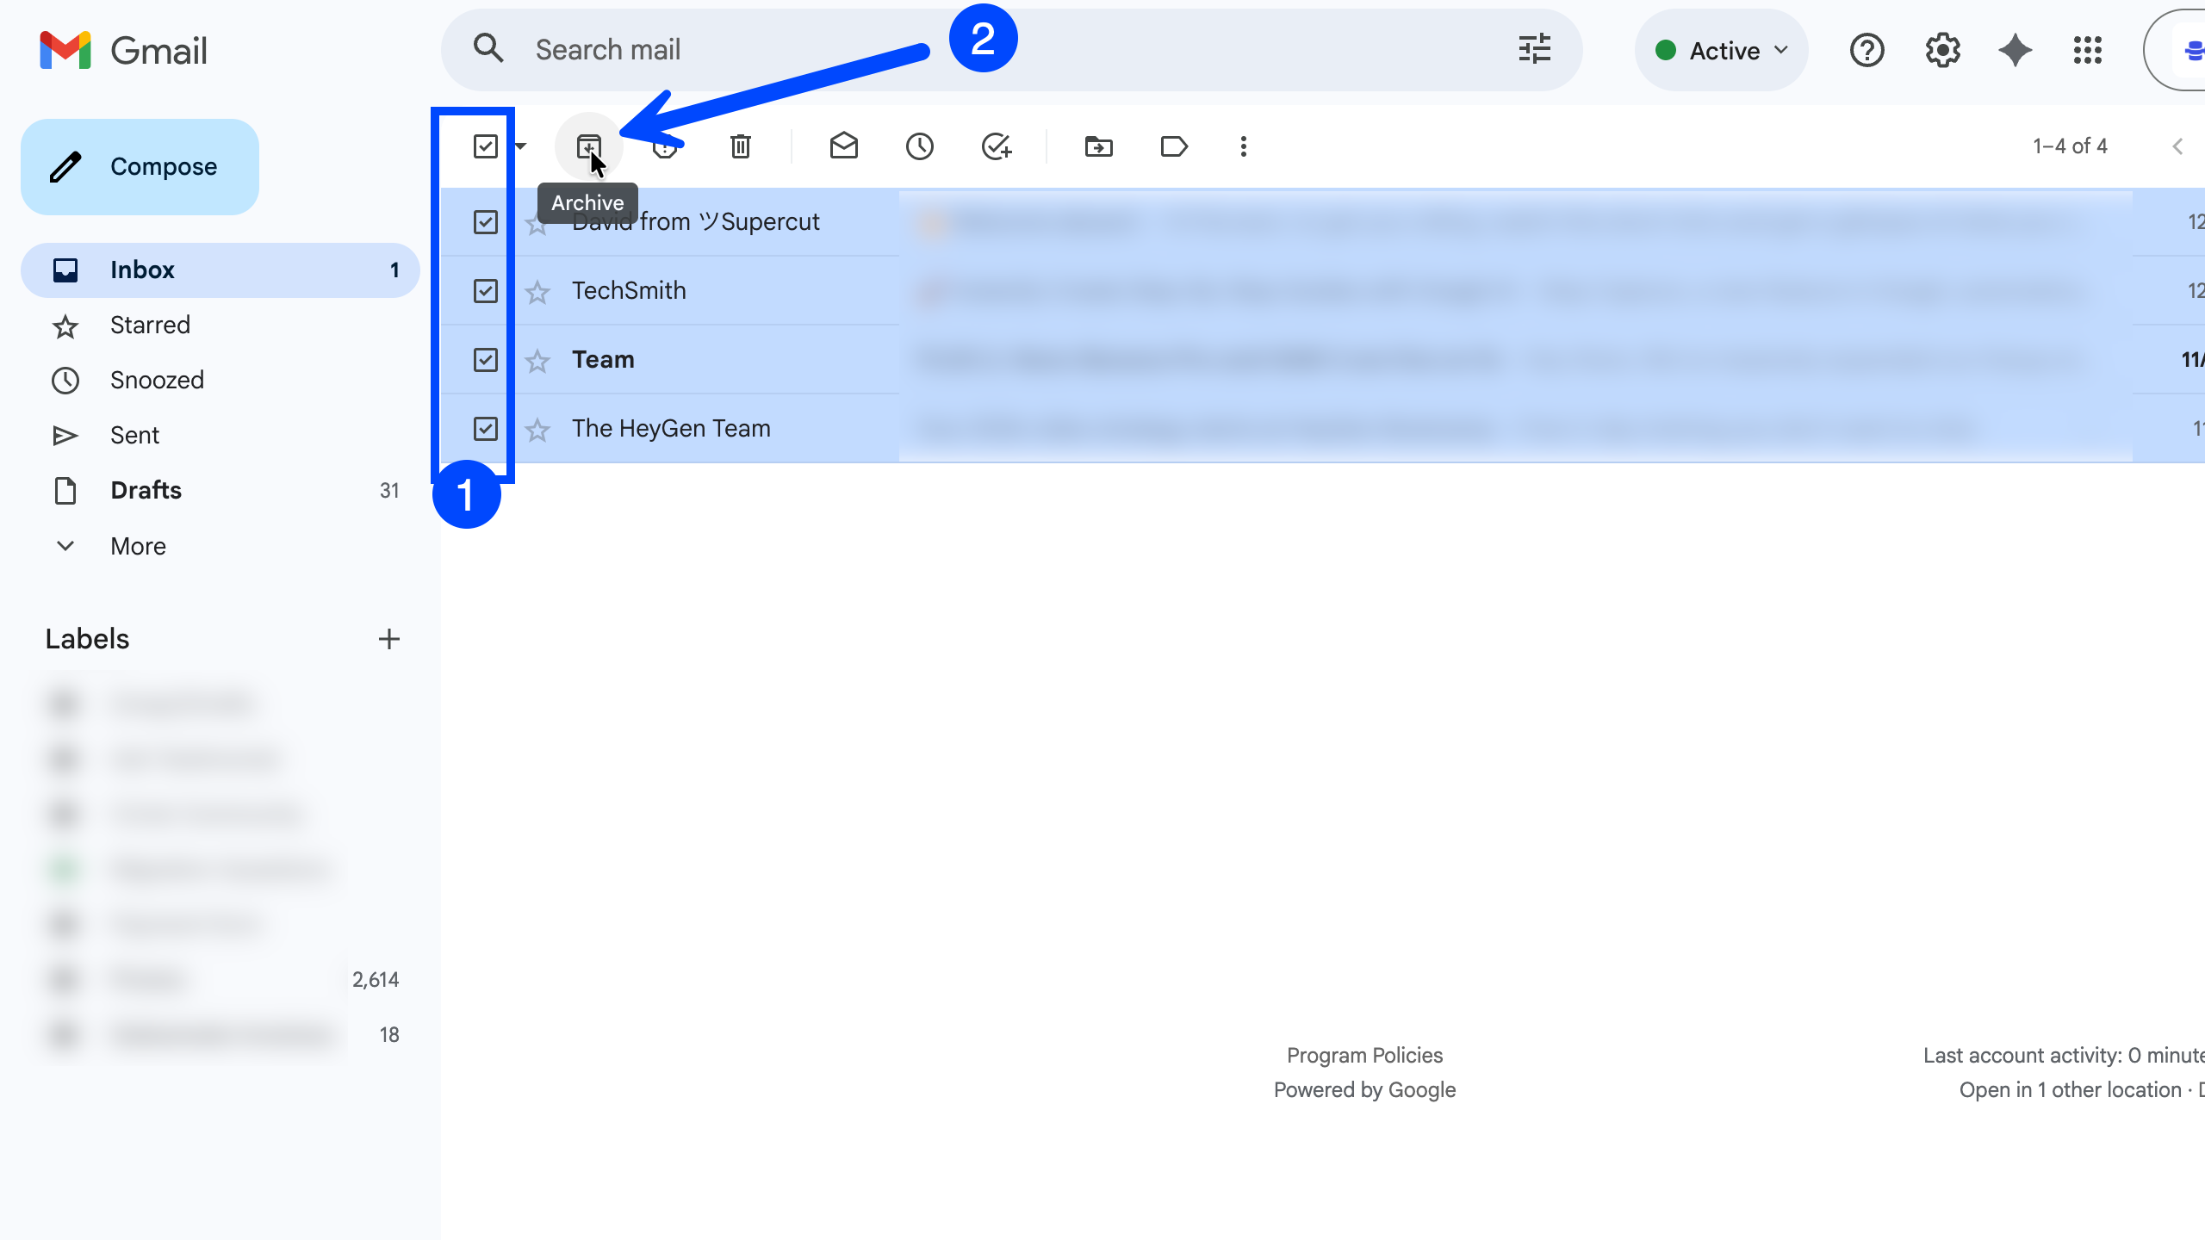Viewport: 2205px width, 1240px height.
Task: Click the Mark as read envelope icon
Action: click(843, 146)
